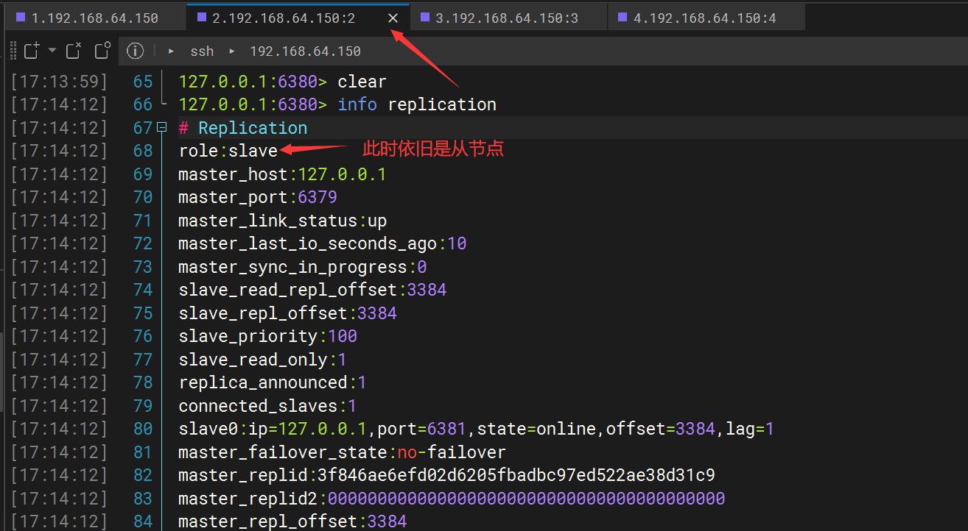968x531 pixels.
Task: Click the '127.0.0.1:6380>' prompt on line 65
Action: pos(253,81)
